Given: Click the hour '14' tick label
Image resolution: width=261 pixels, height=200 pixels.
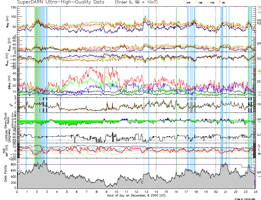Looking at the screenshot, I should pyautogui.click(x=156, y=192).
